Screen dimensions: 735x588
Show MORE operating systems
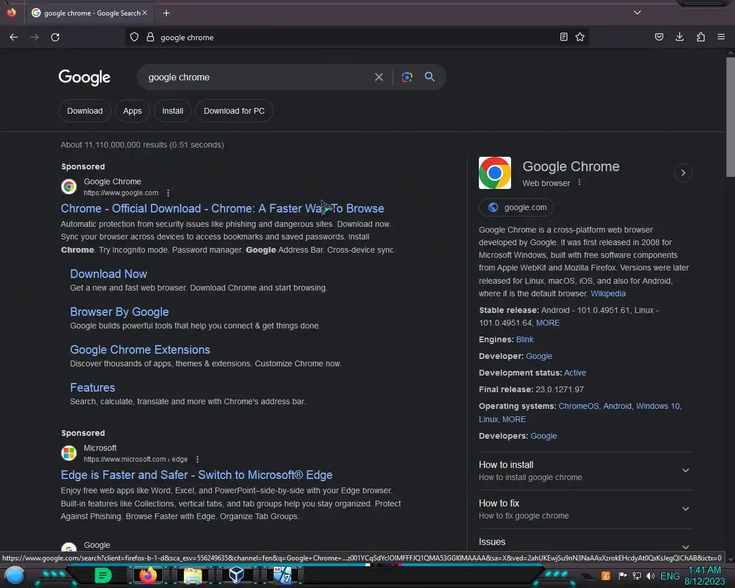(514, 419)
